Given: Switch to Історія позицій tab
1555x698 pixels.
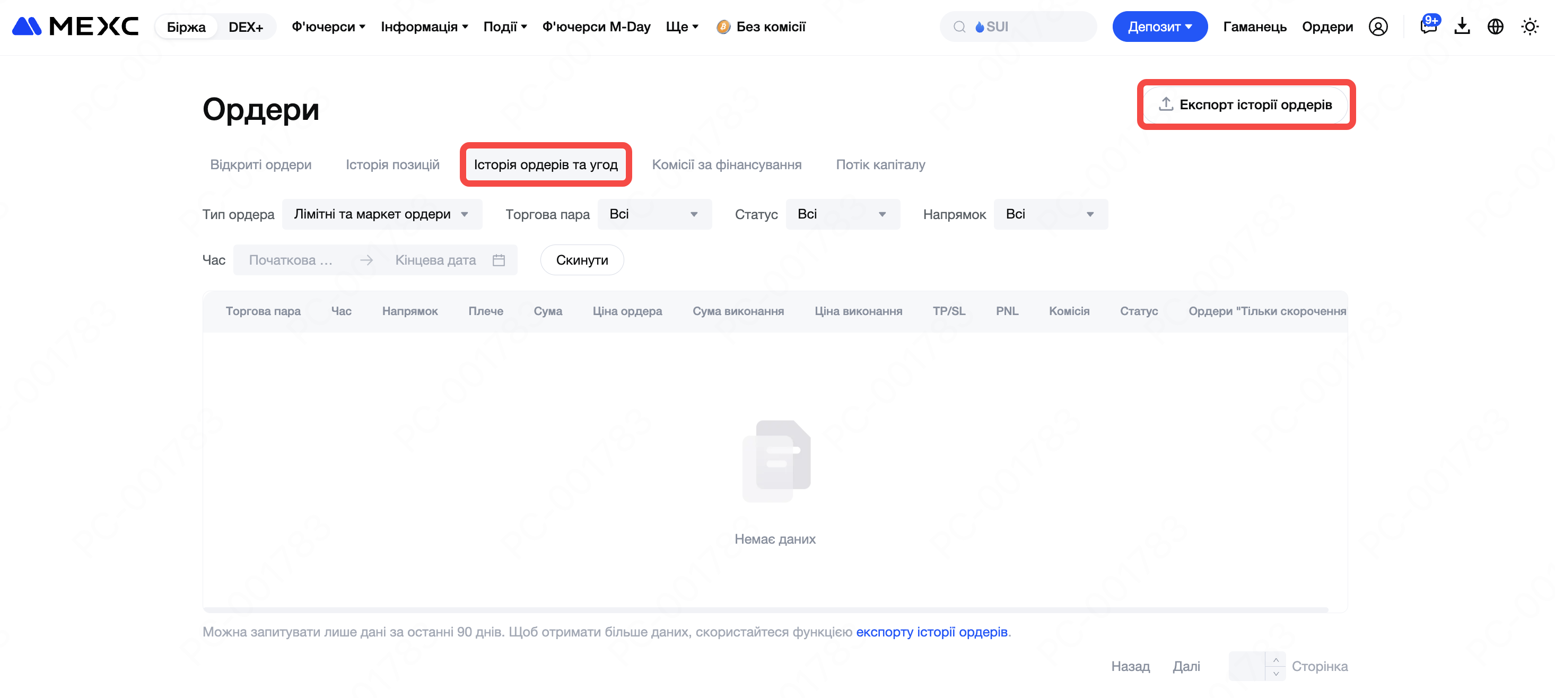Looking at the screenshot, I should point(392,165).
